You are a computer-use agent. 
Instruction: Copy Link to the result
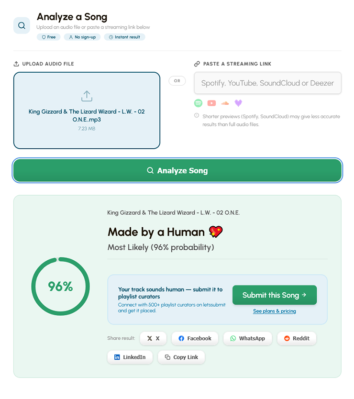click(181, 357)
